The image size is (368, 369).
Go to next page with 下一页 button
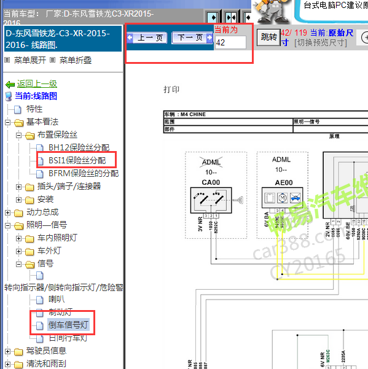click(x=192, y=37)
